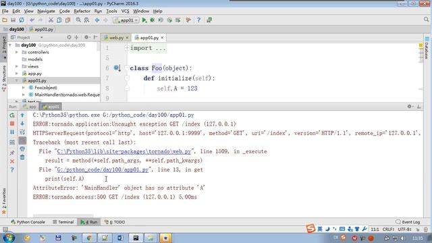Open the app01.py traceback link
Image resolution: width=432 pixels, height=243 pixels.
click(103, 169)
